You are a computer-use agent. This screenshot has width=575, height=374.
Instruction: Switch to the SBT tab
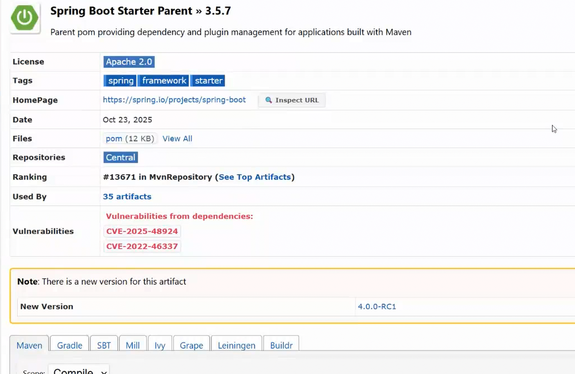104,345
